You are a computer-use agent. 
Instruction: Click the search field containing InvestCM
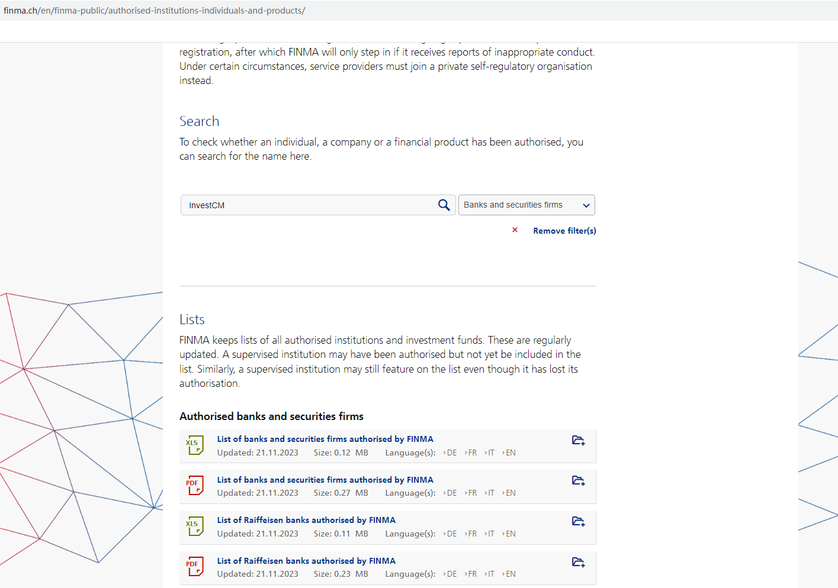[308, 205]
